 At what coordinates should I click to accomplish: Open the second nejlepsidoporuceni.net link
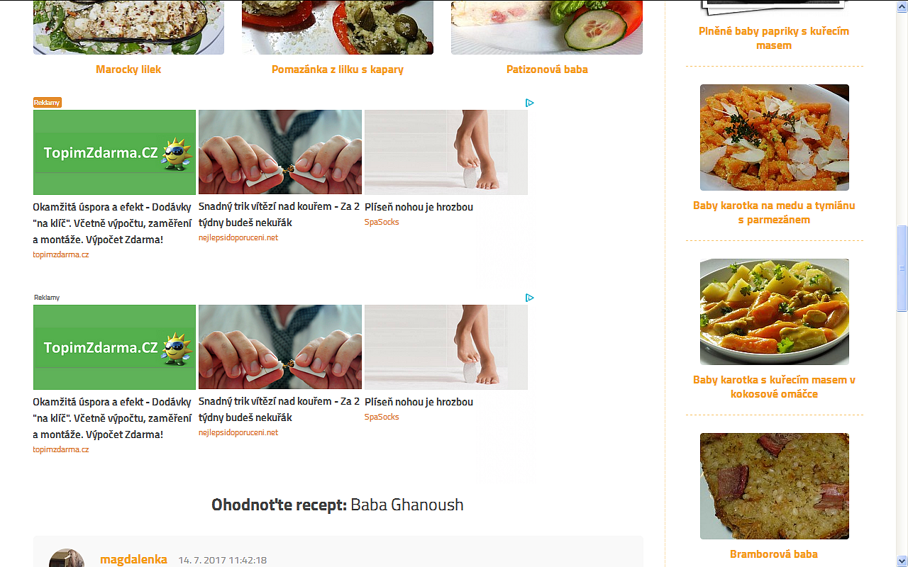238,432
